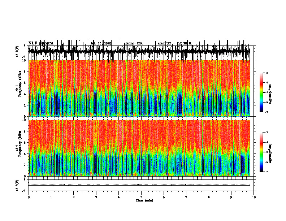Click the ch.2 PSD color scale bar
The image size is (286, 221).
point(261,152)
